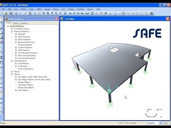The height and width of the screenshot is (128, 171).
Task: Expand the Beam Properties node
Action: point(16,39)
